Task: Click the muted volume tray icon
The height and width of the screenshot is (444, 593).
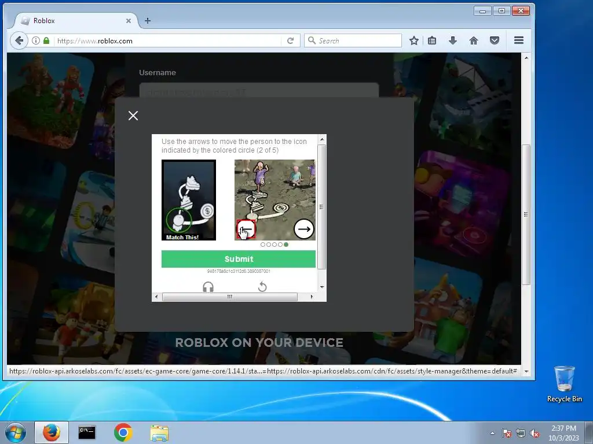Action: tap(535, 433)
